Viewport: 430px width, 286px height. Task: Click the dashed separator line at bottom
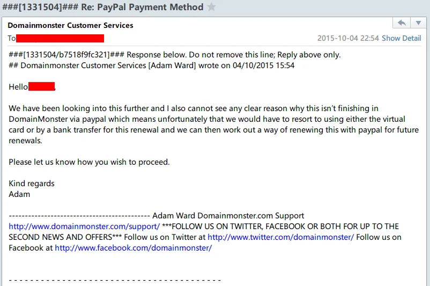(x=115, y=280)
